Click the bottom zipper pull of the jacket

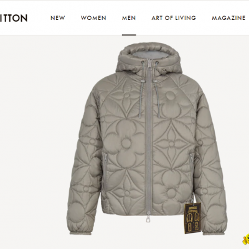148,217
